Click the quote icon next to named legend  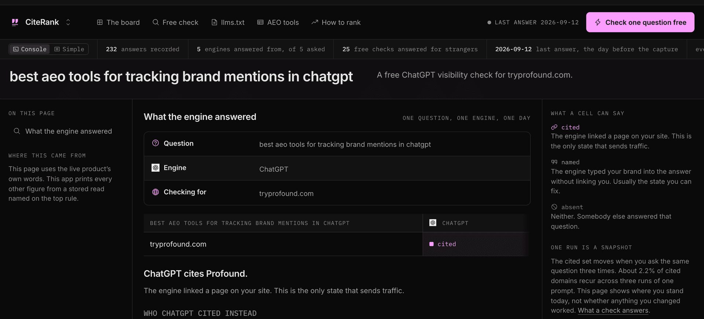tap(554, 162)
